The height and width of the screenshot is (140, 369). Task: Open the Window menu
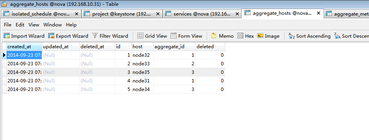pyautogui.click(x=52, y=25)
